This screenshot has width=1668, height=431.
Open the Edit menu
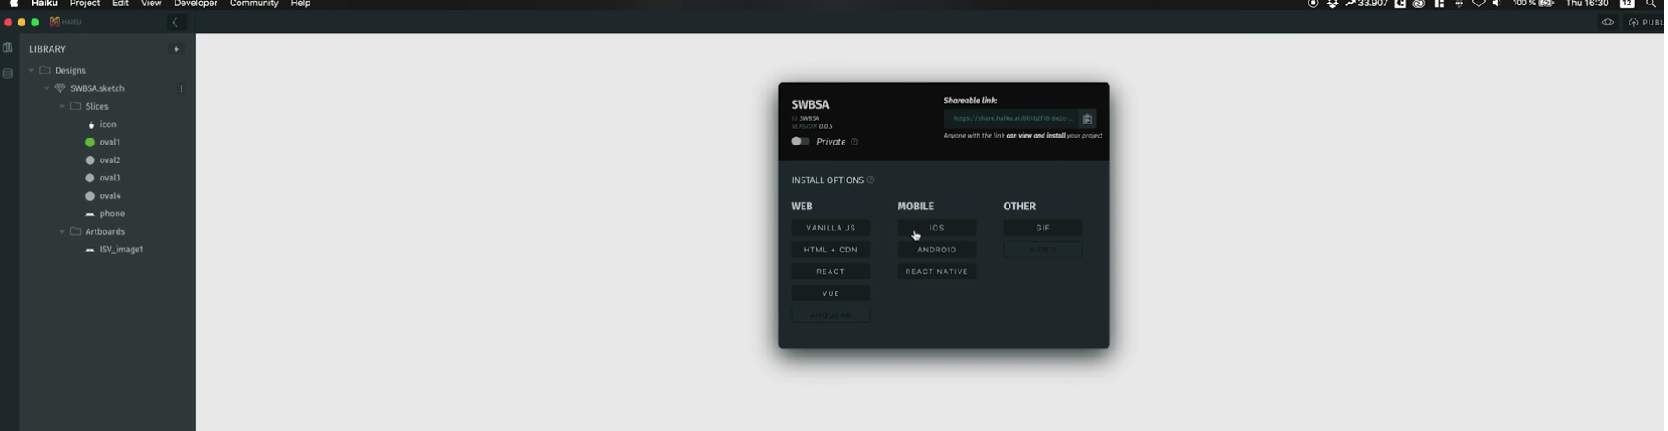click(x=121, y=4)
